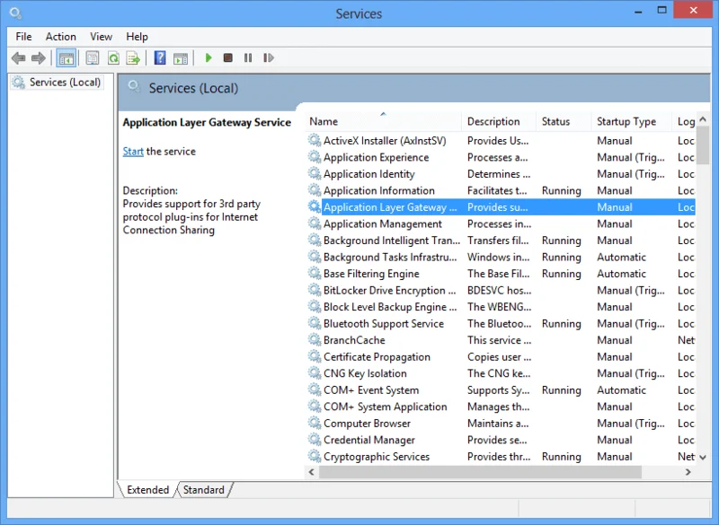Select Application Experience service row
Viewport: 719px width, 525px height.
coord(501,157)
